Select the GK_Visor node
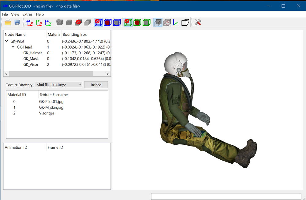 pyautogui.click(x=31, y=65)
